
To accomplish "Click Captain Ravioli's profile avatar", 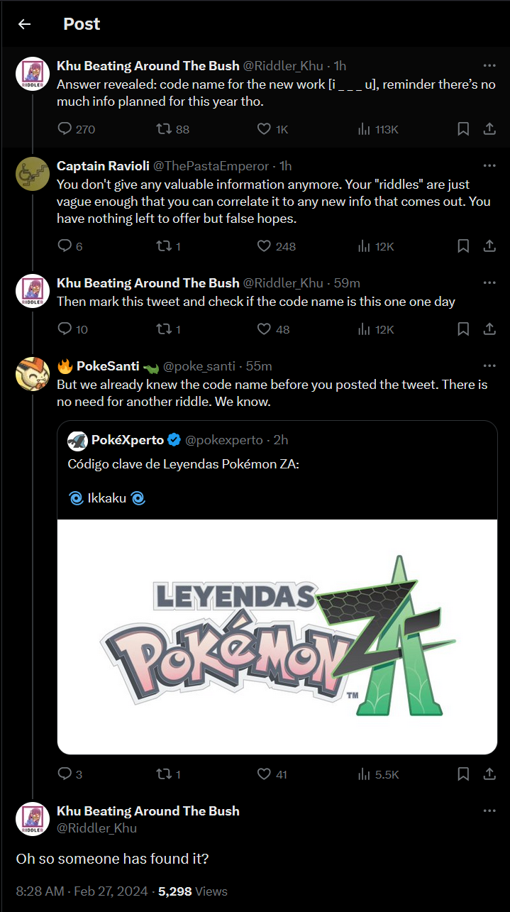I will click(x=33, y=174).
